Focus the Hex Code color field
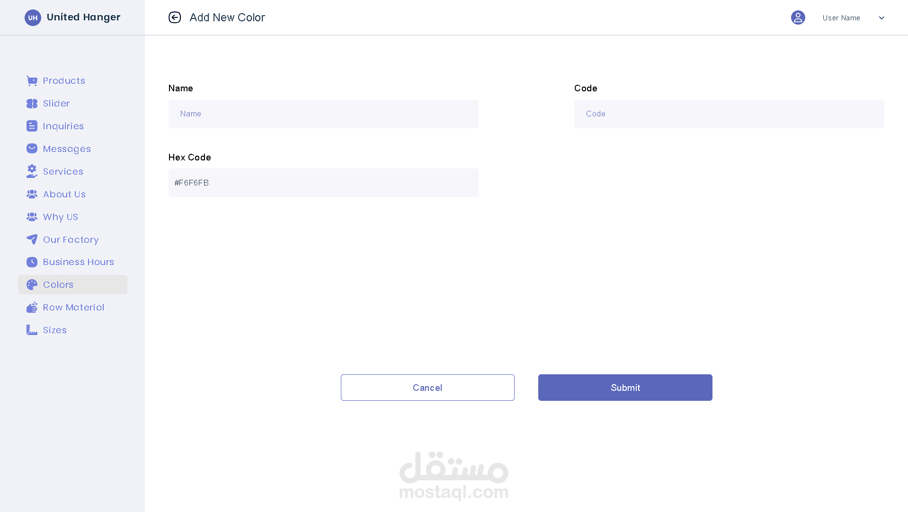Image resolution: width=908 pixels, height=512 pixels. [x=323, y=183]
